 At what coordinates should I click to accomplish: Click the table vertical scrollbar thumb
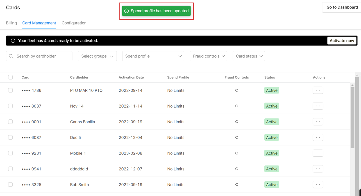(x=353, y=118)
